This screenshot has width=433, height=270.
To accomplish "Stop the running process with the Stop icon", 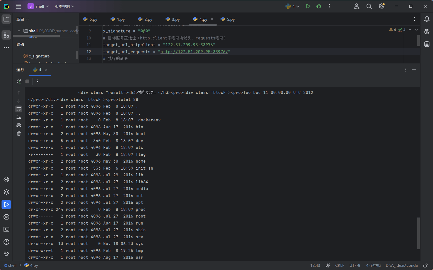I will (x=27, y=81).
